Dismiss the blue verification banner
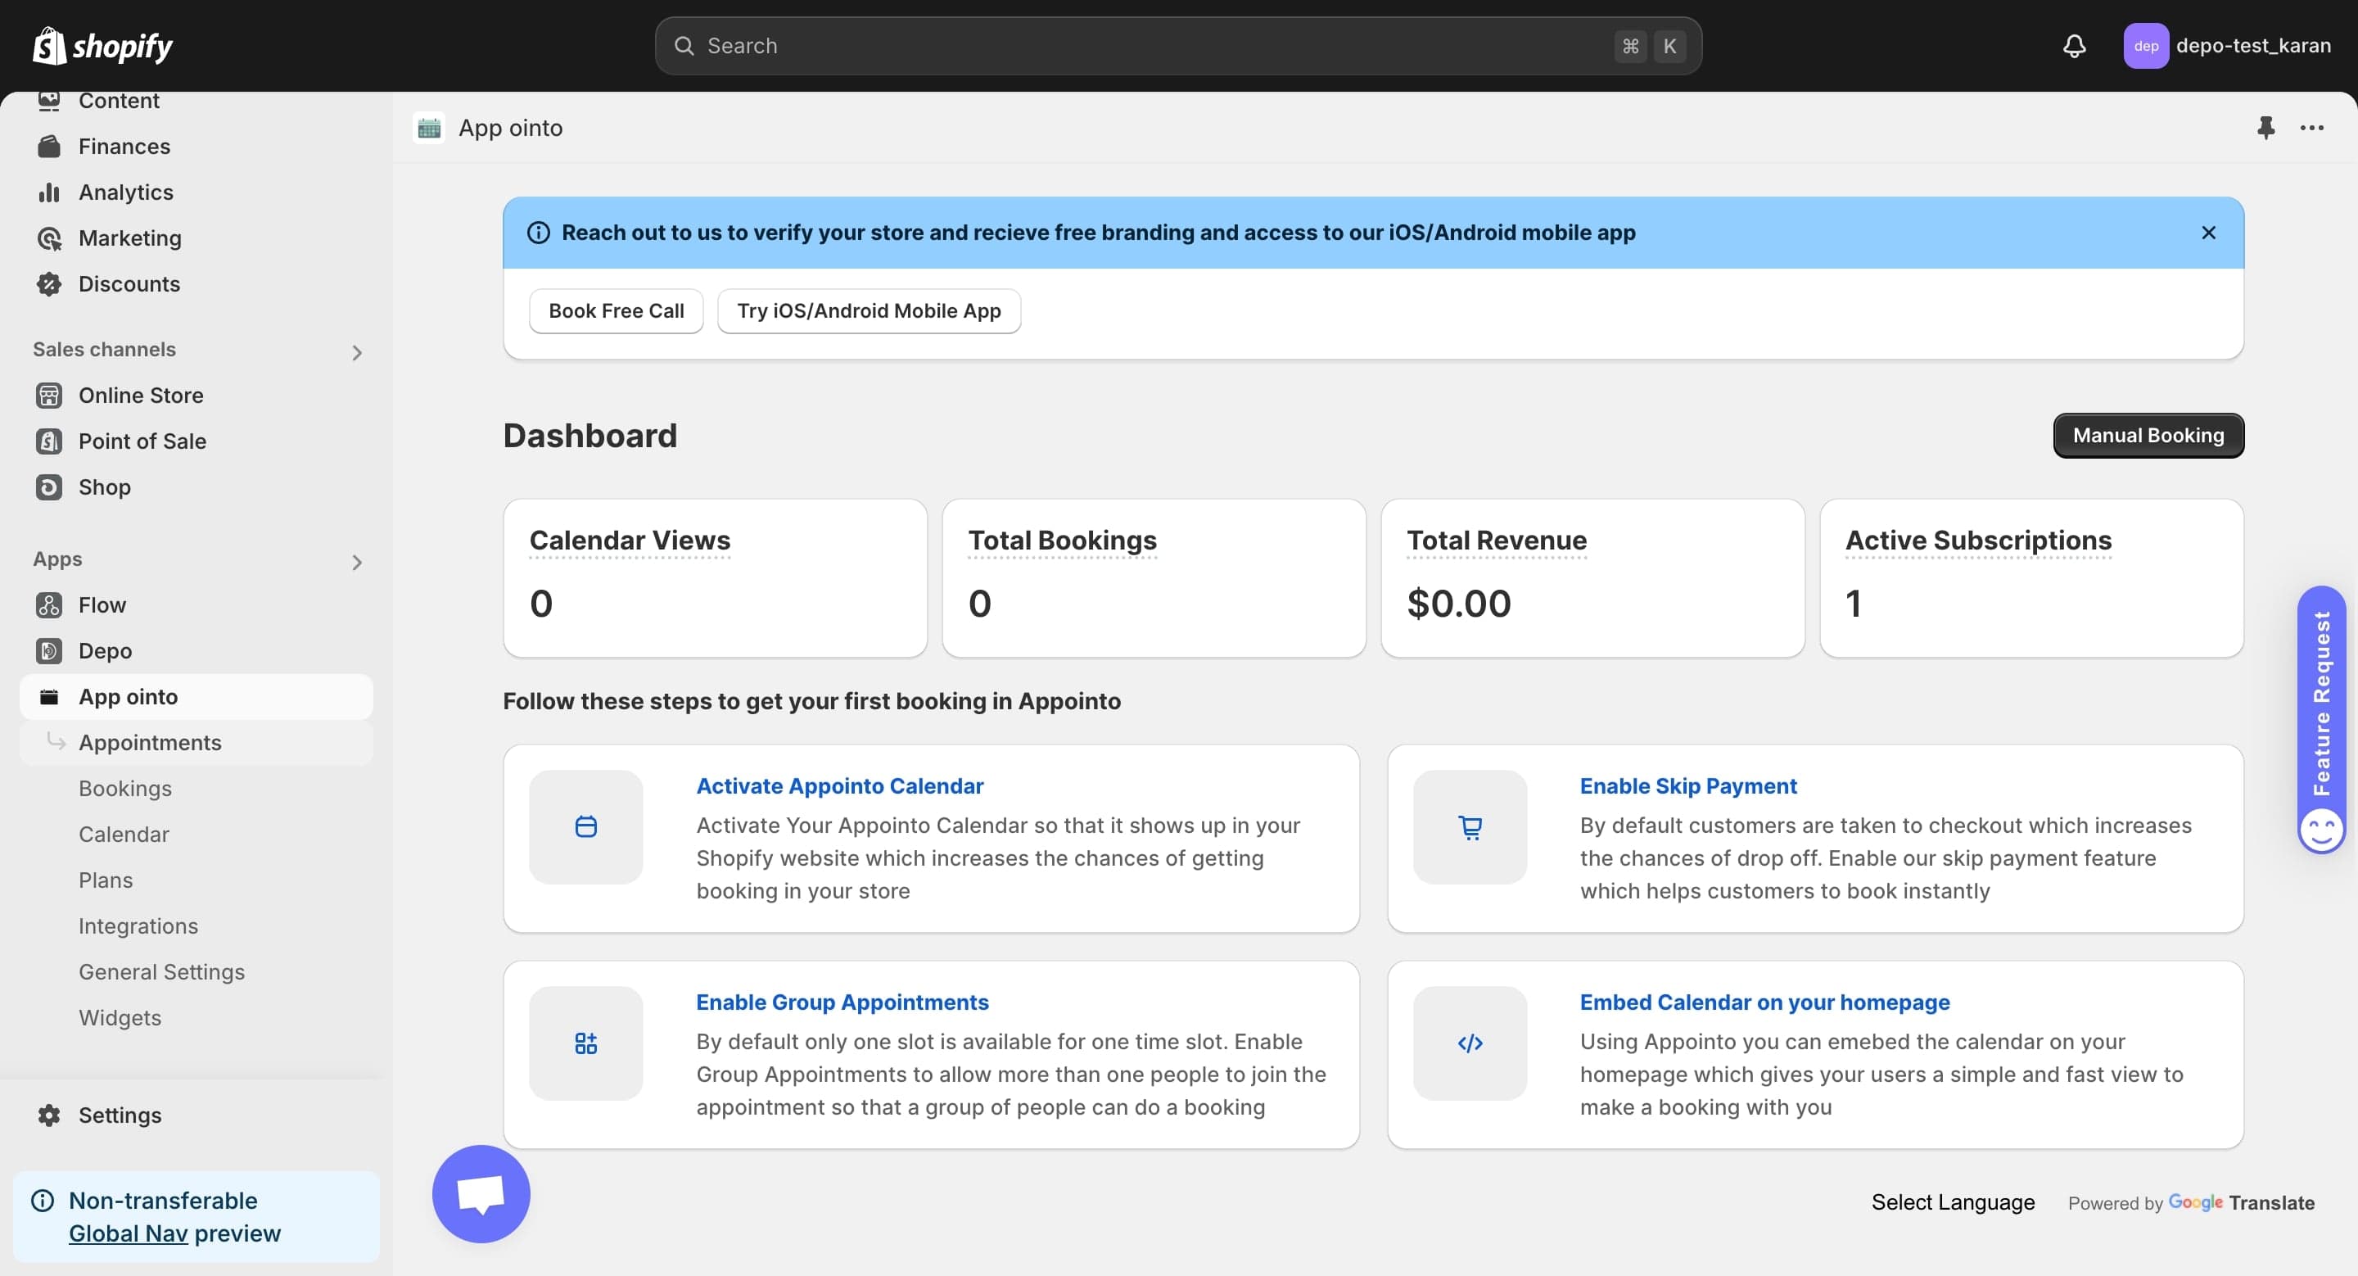The width and height of the screenshot is (2358, 1276). coord(2208,233)
